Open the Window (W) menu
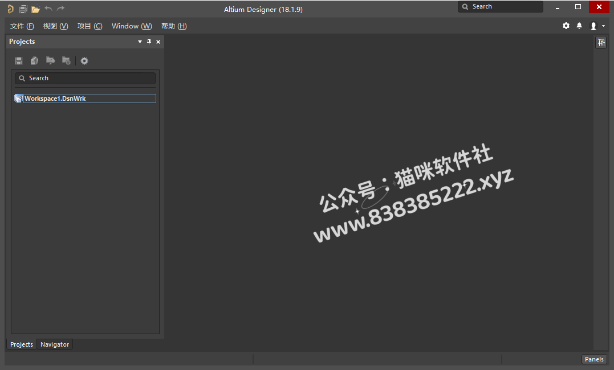614x370 pixels. pos(132,26)
